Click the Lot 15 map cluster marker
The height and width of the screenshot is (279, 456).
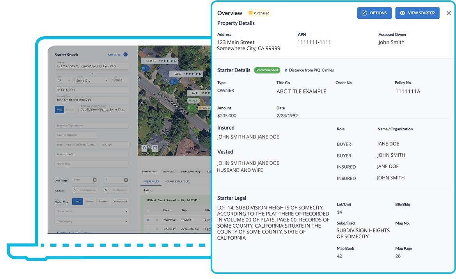173,81
